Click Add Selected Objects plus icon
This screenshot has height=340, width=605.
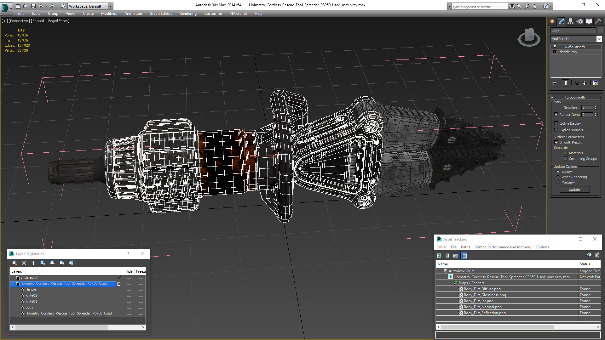coord(33,263)
